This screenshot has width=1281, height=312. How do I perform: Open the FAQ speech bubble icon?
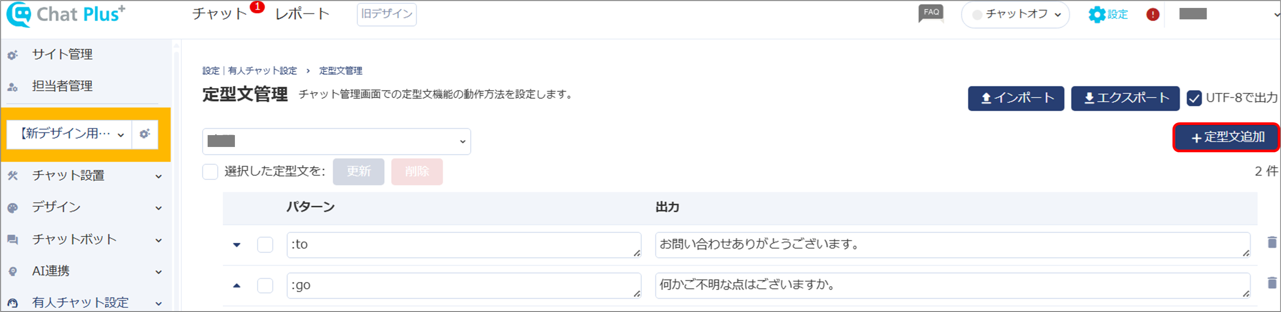tap(930, 14)
